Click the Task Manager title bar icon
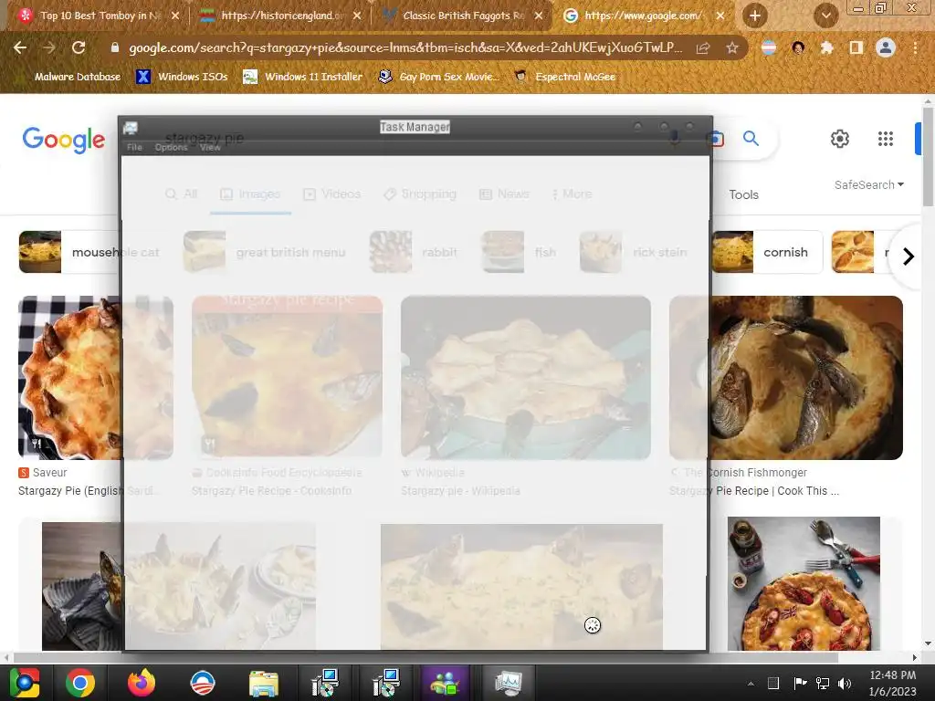 tap(130, 128)
